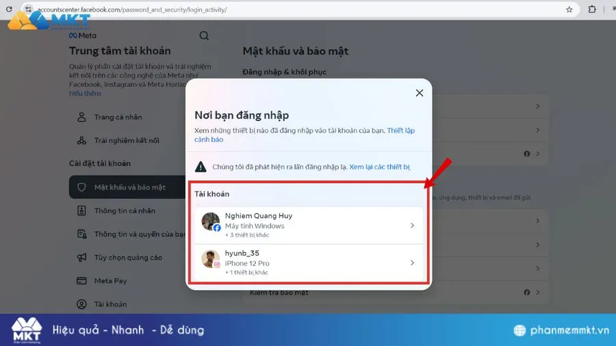
Task: Click Thiết lập cảnh báo link
Action: pos(400,130)
